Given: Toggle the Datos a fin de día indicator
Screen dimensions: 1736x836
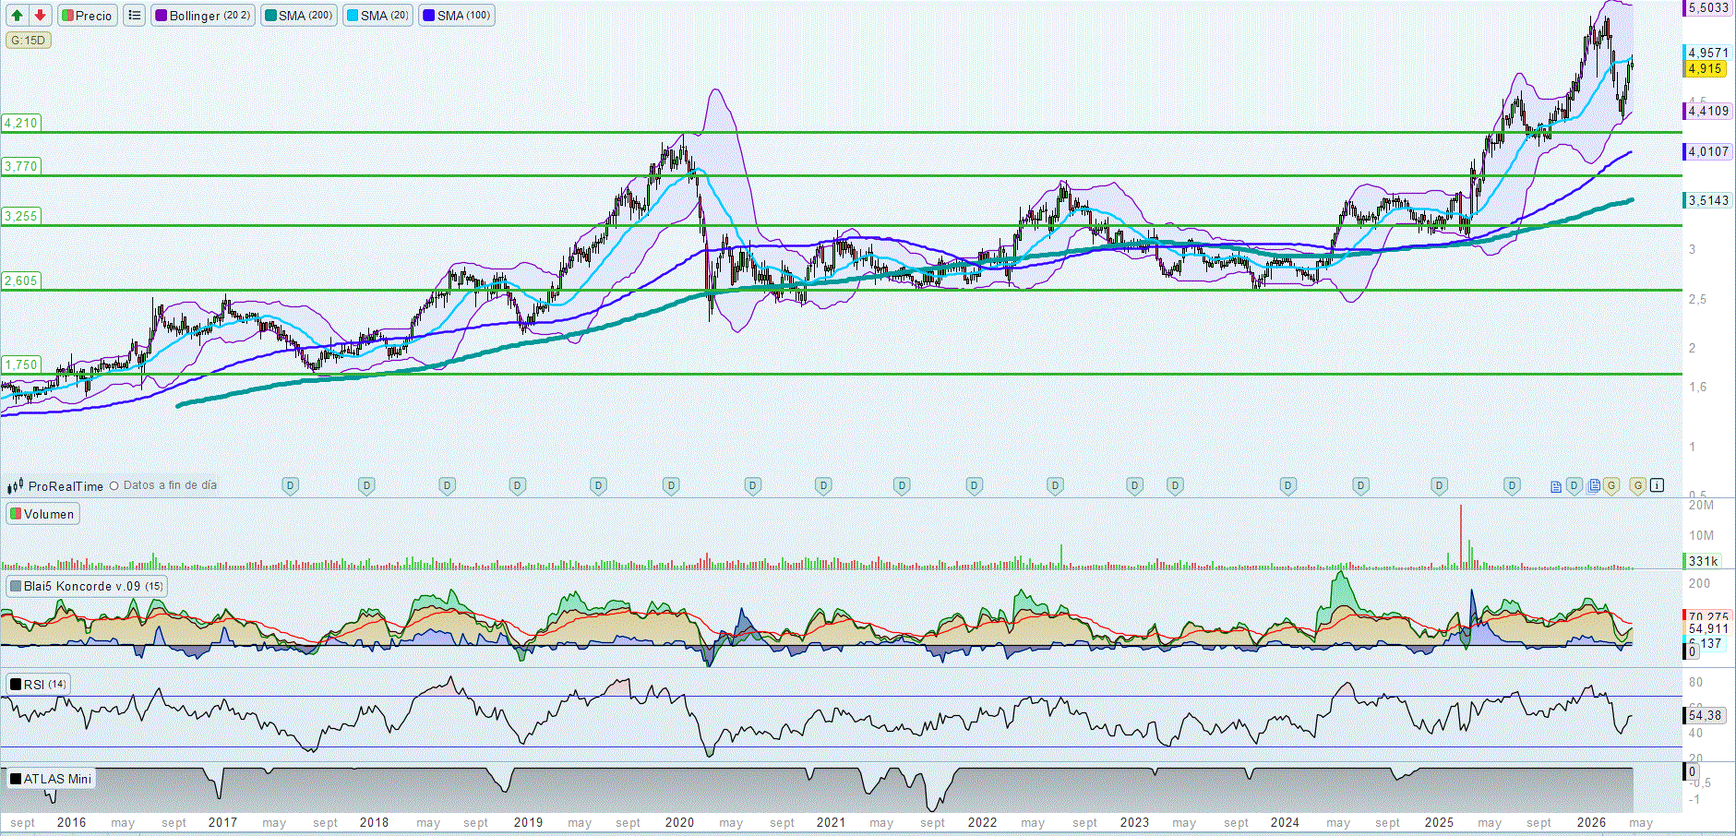Looking at the screenshot, I should (x=114, y=485).
